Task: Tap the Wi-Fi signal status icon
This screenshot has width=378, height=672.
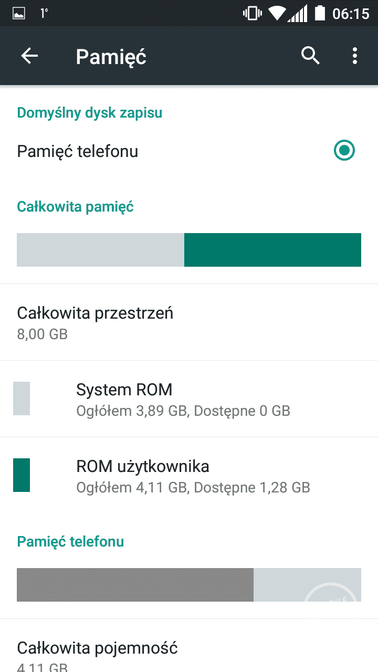Action: (x=277, y=13)
